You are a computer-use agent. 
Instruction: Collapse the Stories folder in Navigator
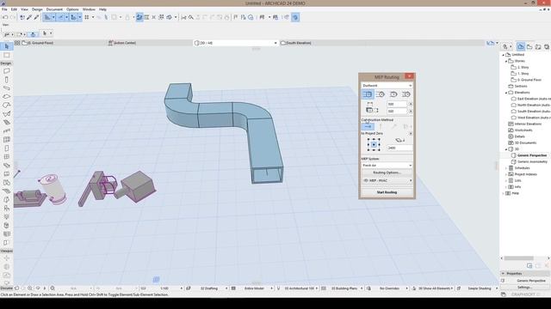point(506,61)
